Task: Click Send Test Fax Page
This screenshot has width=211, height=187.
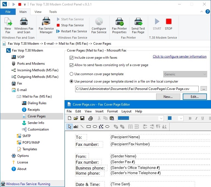Action: [x=138, y=25]
